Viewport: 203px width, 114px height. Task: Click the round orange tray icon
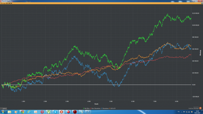[192, 112]
